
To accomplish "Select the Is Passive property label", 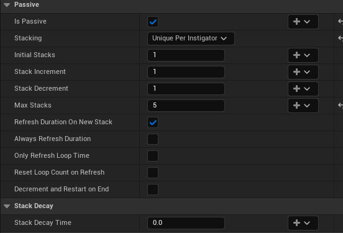I will 30,21.
